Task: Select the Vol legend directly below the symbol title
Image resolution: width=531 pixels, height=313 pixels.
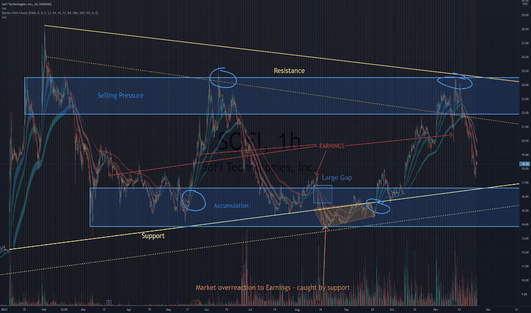Action: point(4,9)
